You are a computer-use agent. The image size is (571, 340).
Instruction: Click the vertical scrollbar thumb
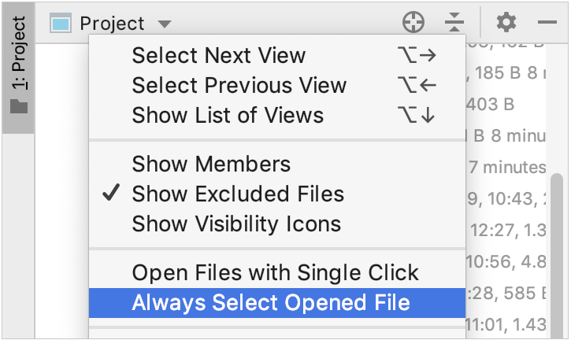pyautogui.click(x=557, y=256)
